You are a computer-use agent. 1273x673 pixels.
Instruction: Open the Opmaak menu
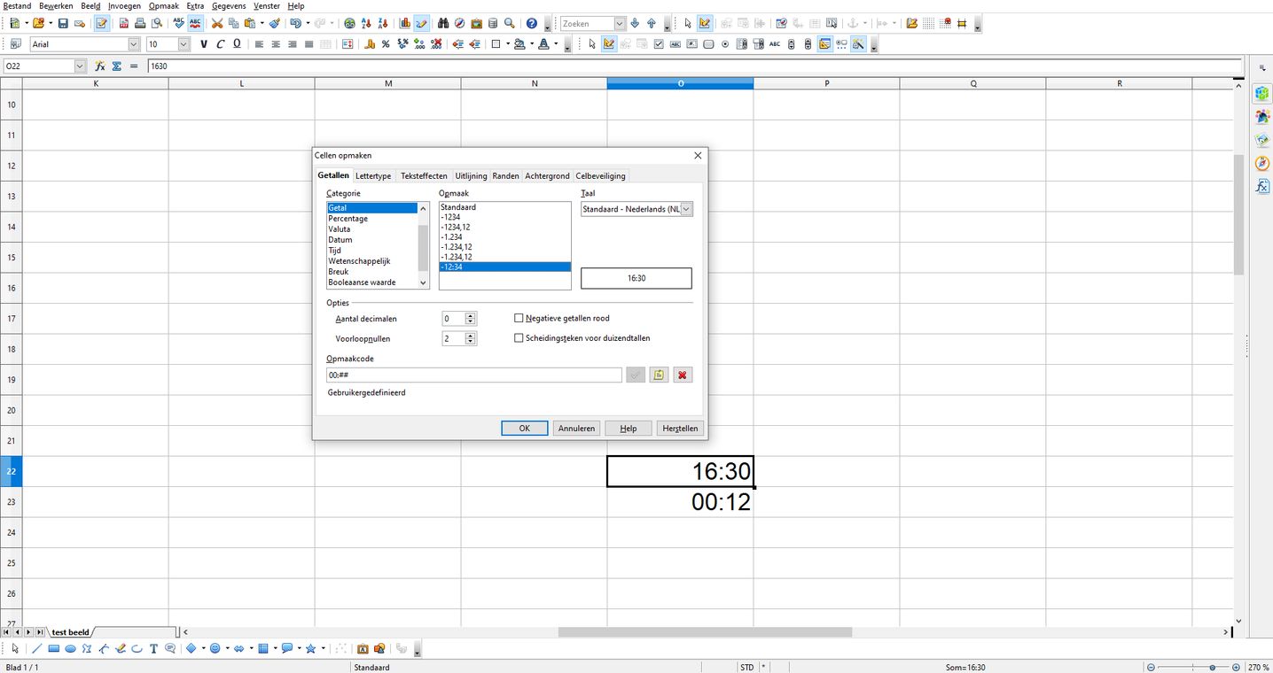[164, 6]
